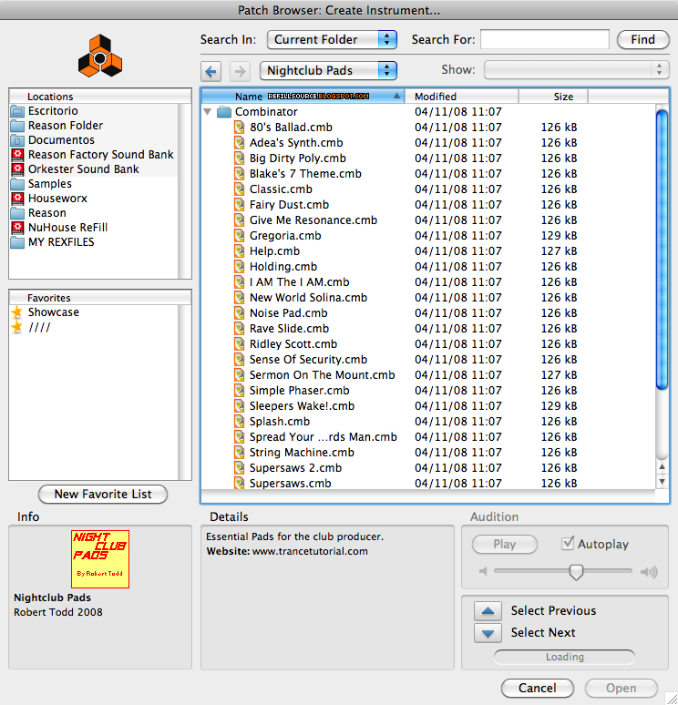Viewport: 678px width, 705px height.
Task: Click the Fairy Dust.cmb patch icon
Action: 240,205
